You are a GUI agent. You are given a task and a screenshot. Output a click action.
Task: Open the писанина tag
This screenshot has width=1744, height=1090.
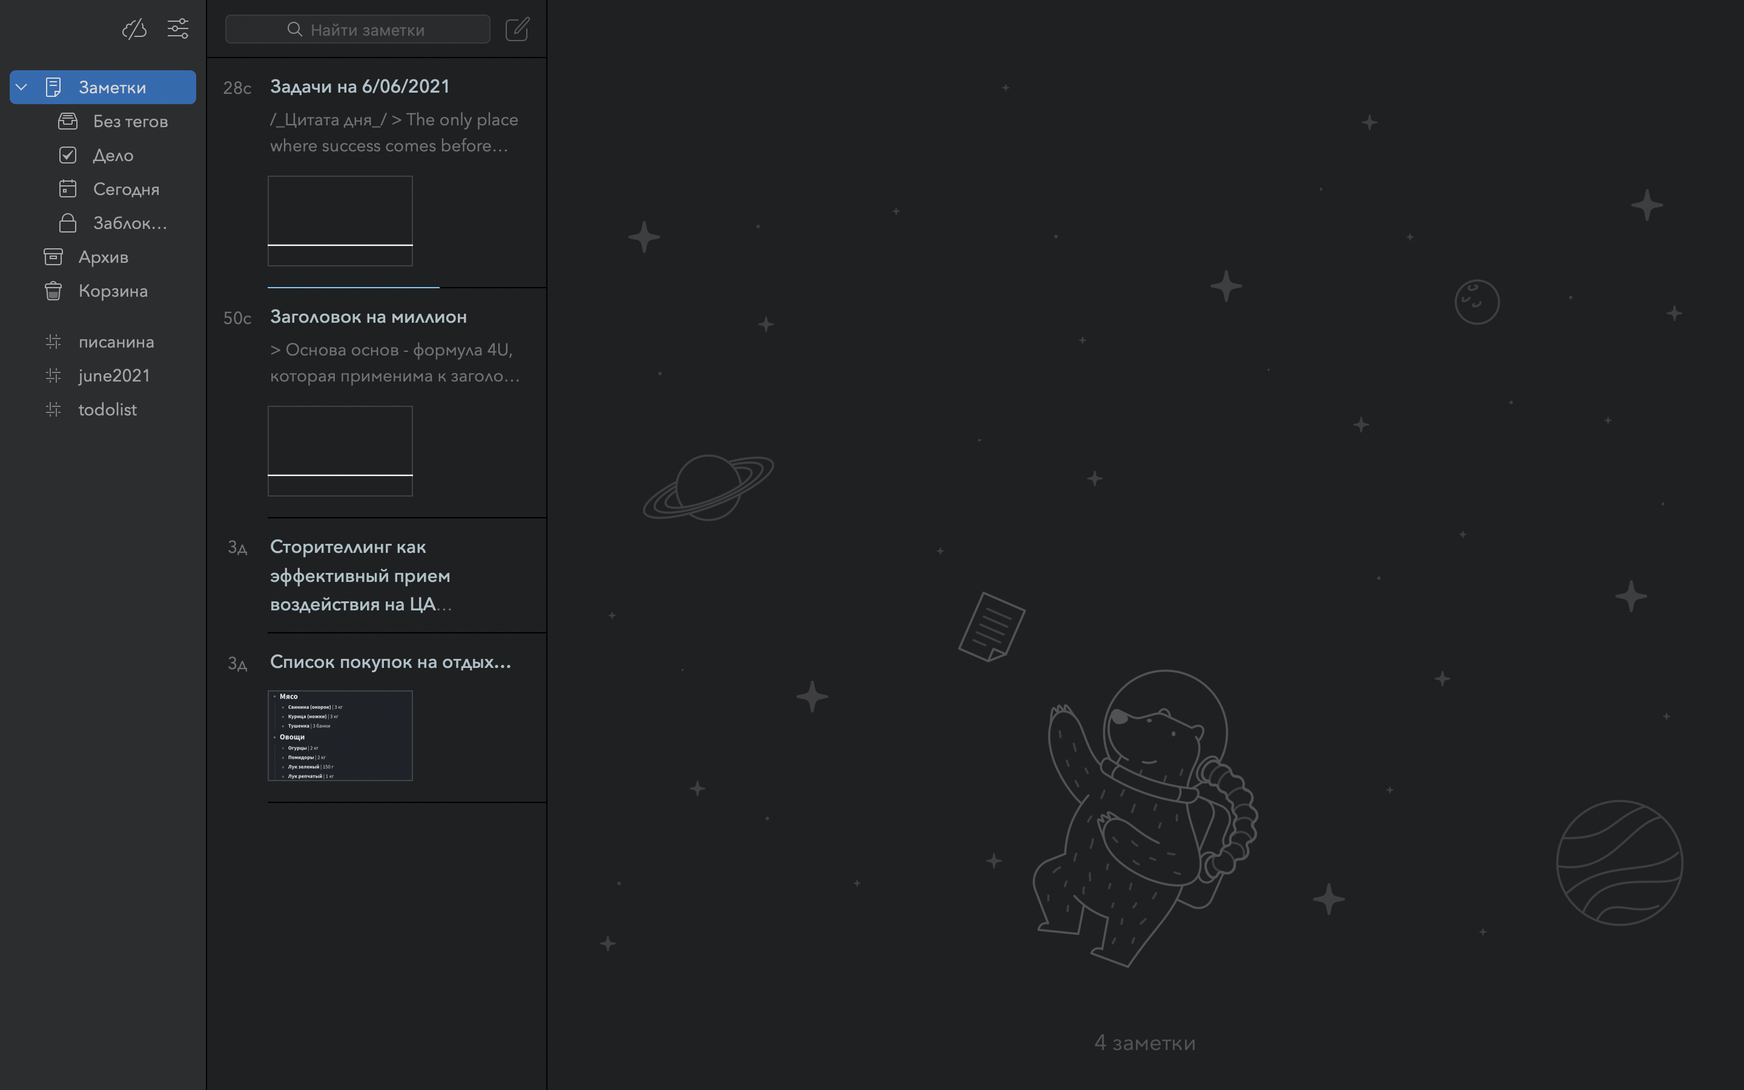[x=116, y=342]
